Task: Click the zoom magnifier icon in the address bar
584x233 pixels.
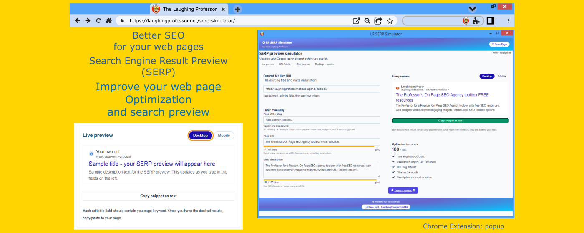Action: point(368,20)
